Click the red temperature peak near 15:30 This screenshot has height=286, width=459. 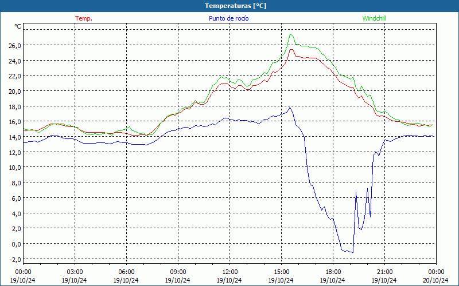291,49
